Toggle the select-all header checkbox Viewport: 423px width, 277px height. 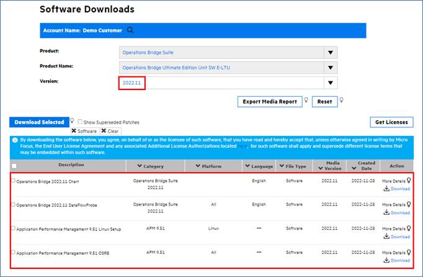14,166
